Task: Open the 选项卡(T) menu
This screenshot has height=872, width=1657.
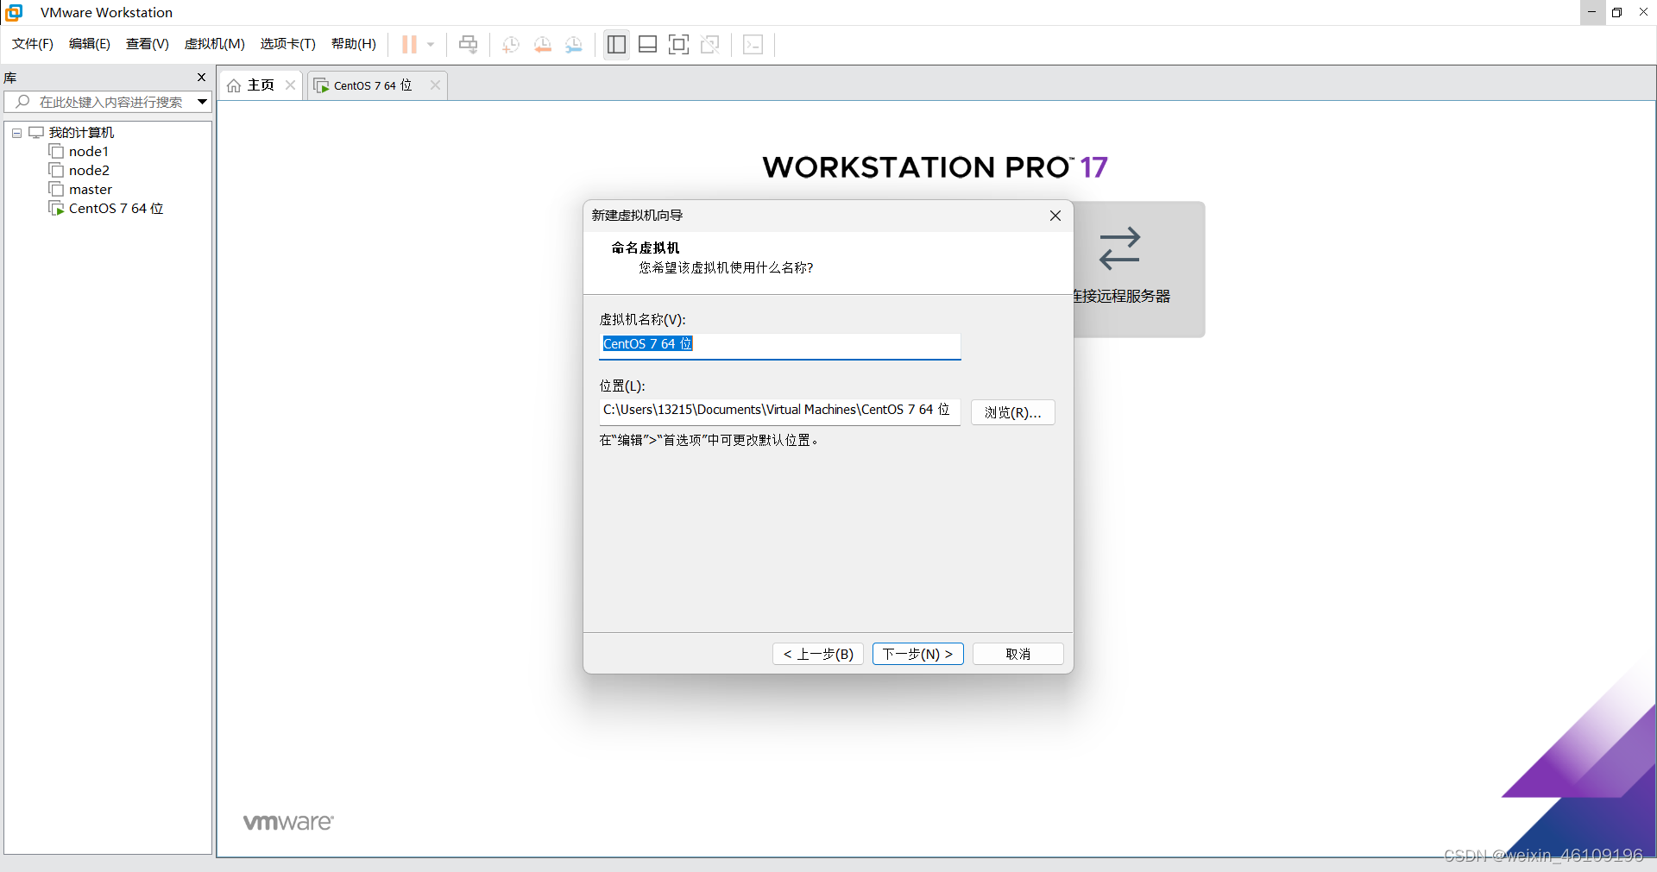Action: 288,44
